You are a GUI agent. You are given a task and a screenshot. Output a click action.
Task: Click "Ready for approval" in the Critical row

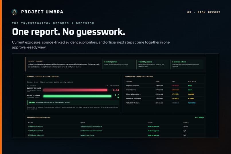[153, 126]
